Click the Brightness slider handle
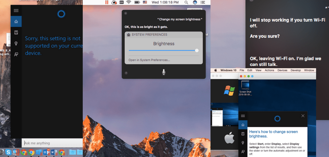Screen dimensions: 329x157 197,51
